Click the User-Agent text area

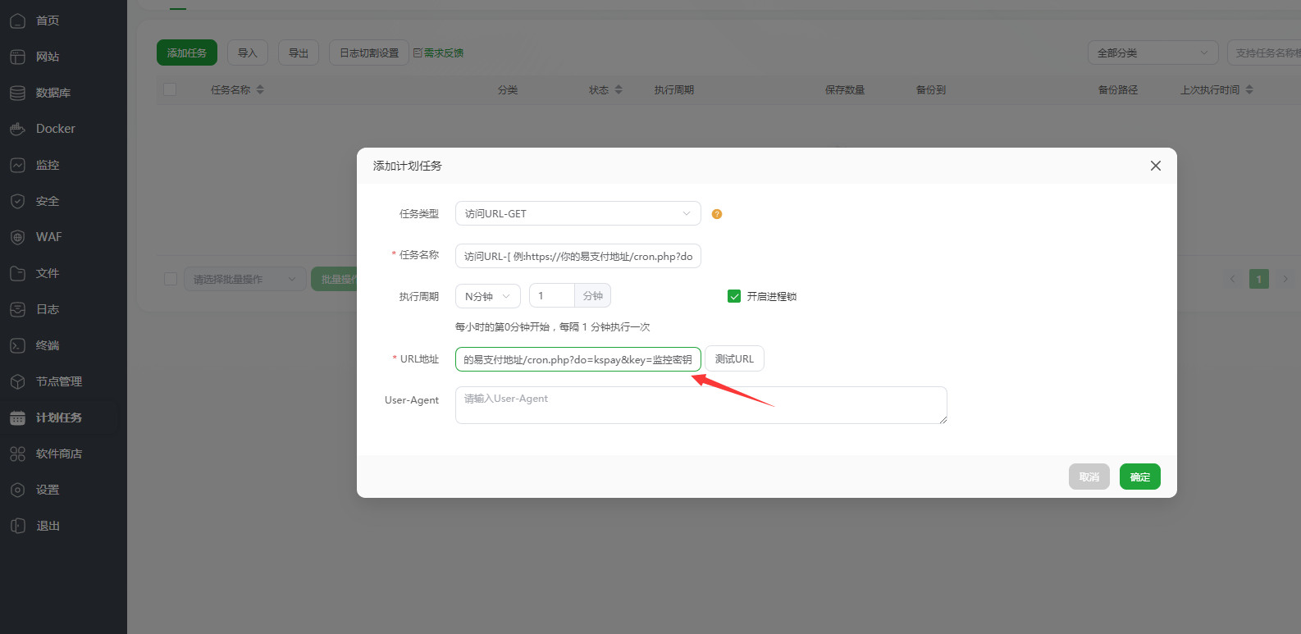(x=701, y=405)
